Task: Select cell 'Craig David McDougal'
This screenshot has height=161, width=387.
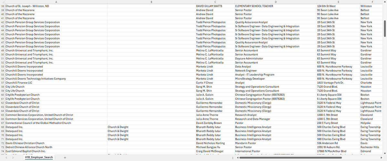Action: [x=215, y=151]
